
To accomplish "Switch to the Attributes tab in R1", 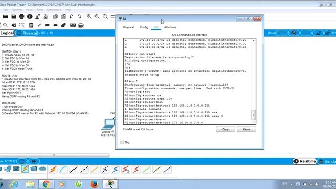I will click(x=170, y=27).
